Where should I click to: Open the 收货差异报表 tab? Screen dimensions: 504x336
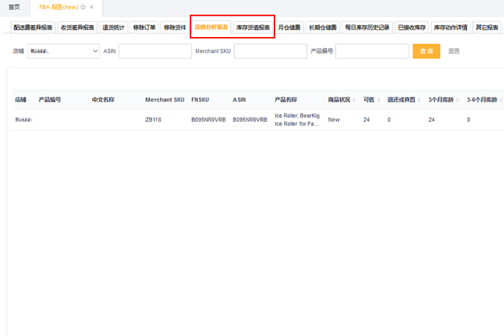(78, 28)
